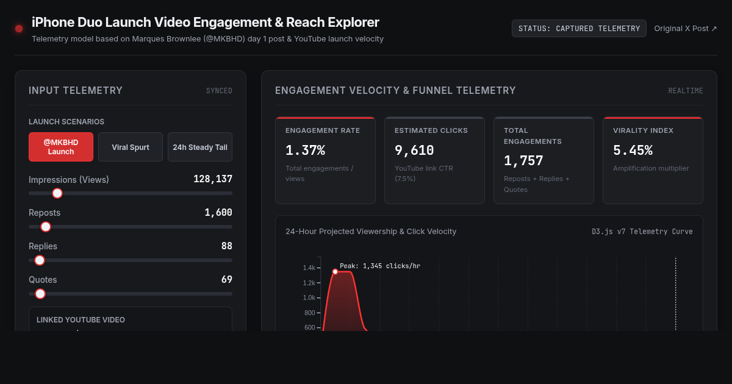Select the Engagement Rate metric card

click(x=326, y=160)
